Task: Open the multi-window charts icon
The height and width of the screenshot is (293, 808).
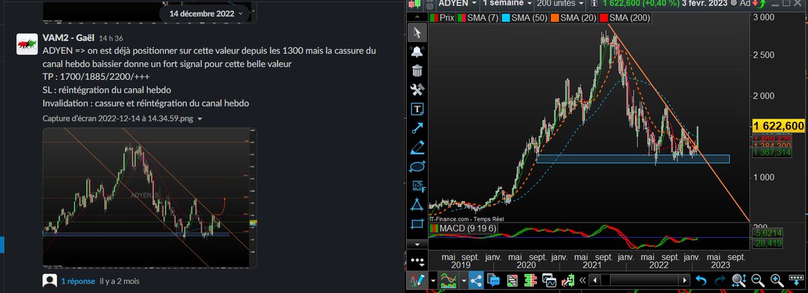Action: (x=549, y=280)
